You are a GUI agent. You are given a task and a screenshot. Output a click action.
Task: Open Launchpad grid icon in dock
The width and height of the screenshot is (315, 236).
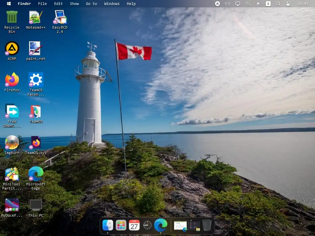point(121,225)
